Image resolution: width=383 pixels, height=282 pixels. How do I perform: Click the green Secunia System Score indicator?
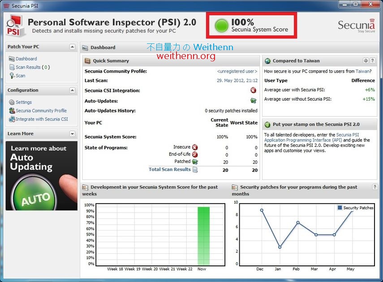click(222, 26)
